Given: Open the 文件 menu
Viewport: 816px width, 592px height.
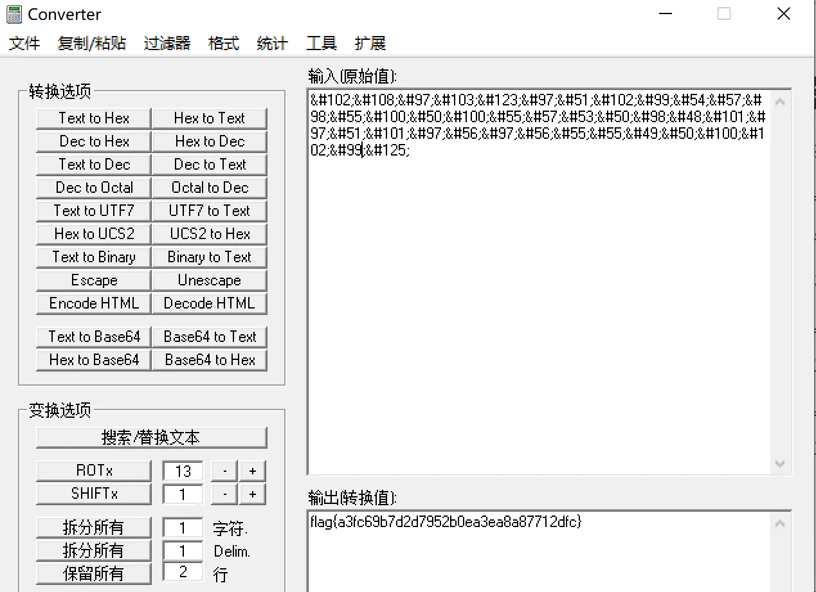Looking at the screenshot, I should 24,43.
